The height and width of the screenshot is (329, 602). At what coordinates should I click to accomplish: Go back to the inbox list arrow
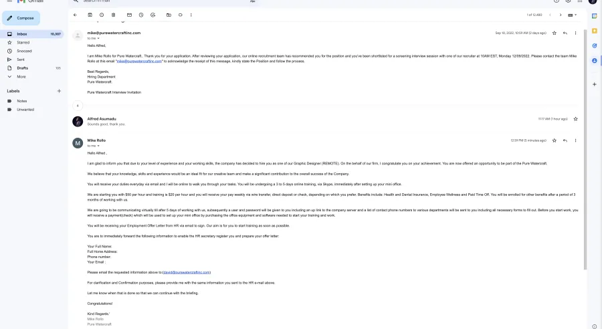click(75, 15)
